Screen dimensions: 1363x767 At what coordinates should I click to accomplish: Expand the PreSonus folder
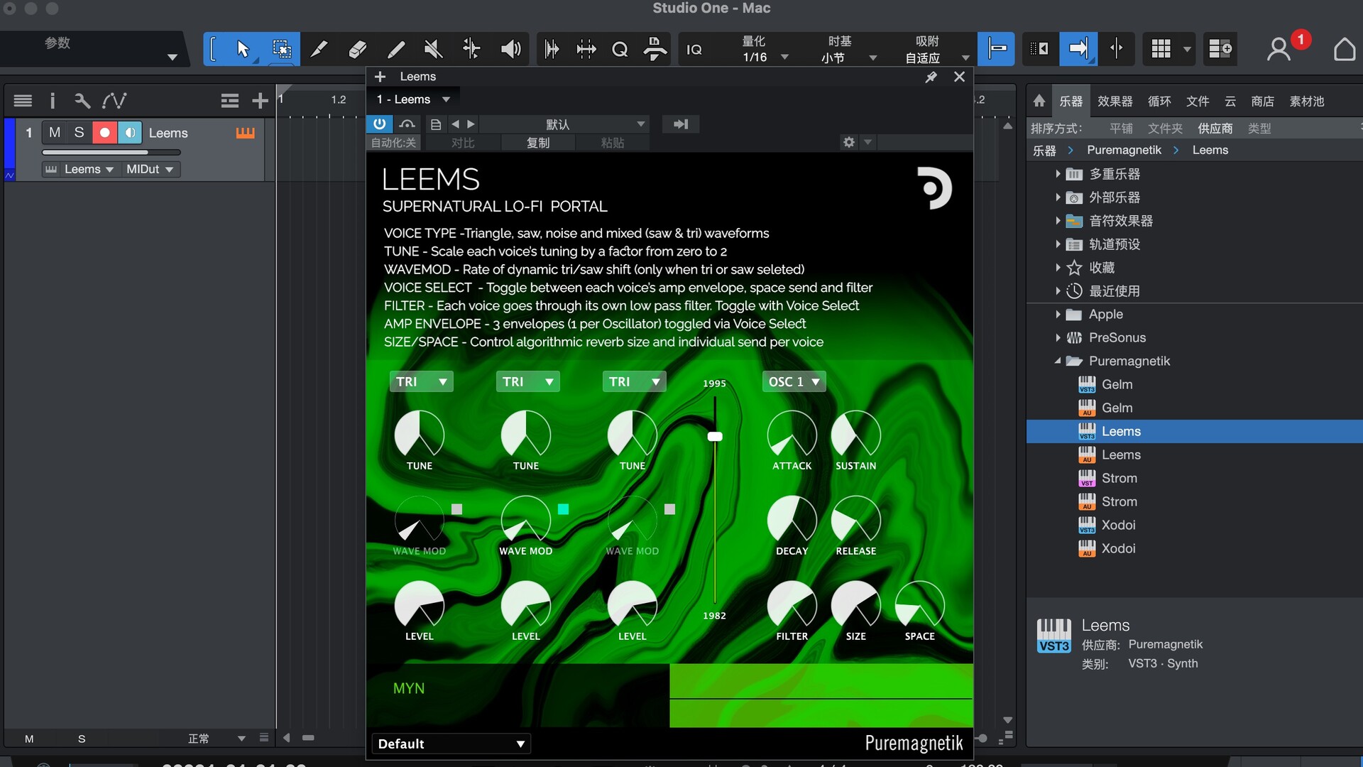tap(1058, 337)
